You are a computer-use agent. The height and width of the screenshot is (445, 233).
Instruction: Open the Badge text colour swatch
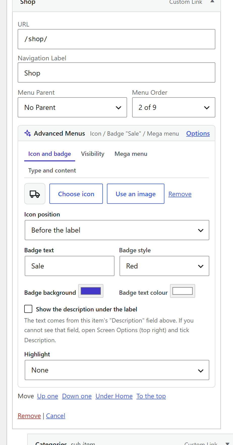coord(183,291)
